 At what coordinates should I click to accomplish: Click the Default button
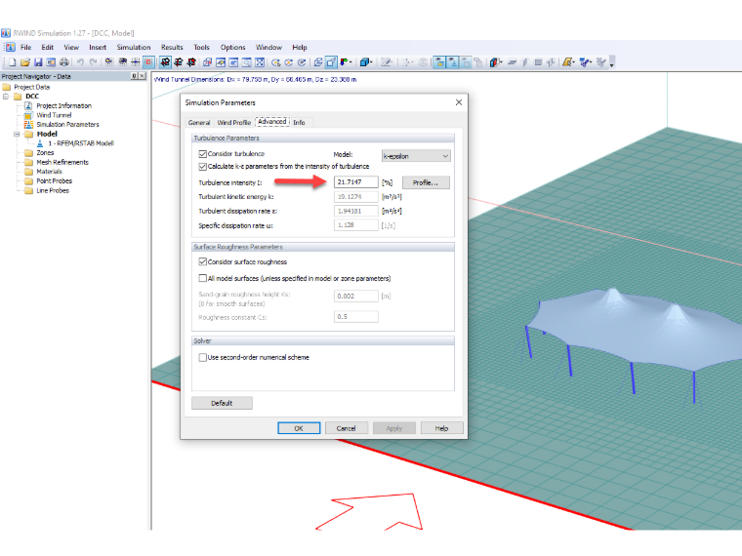pos(222,403)
